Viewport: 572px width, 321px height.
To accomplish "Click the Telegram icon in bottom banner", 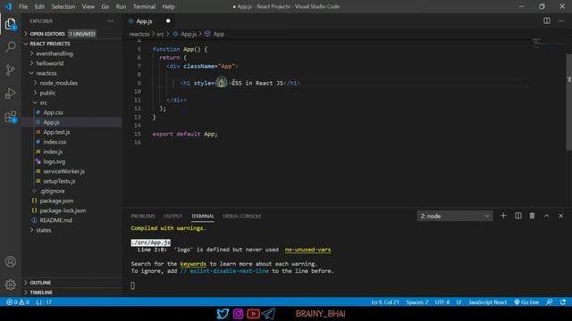I will (268, 313).
